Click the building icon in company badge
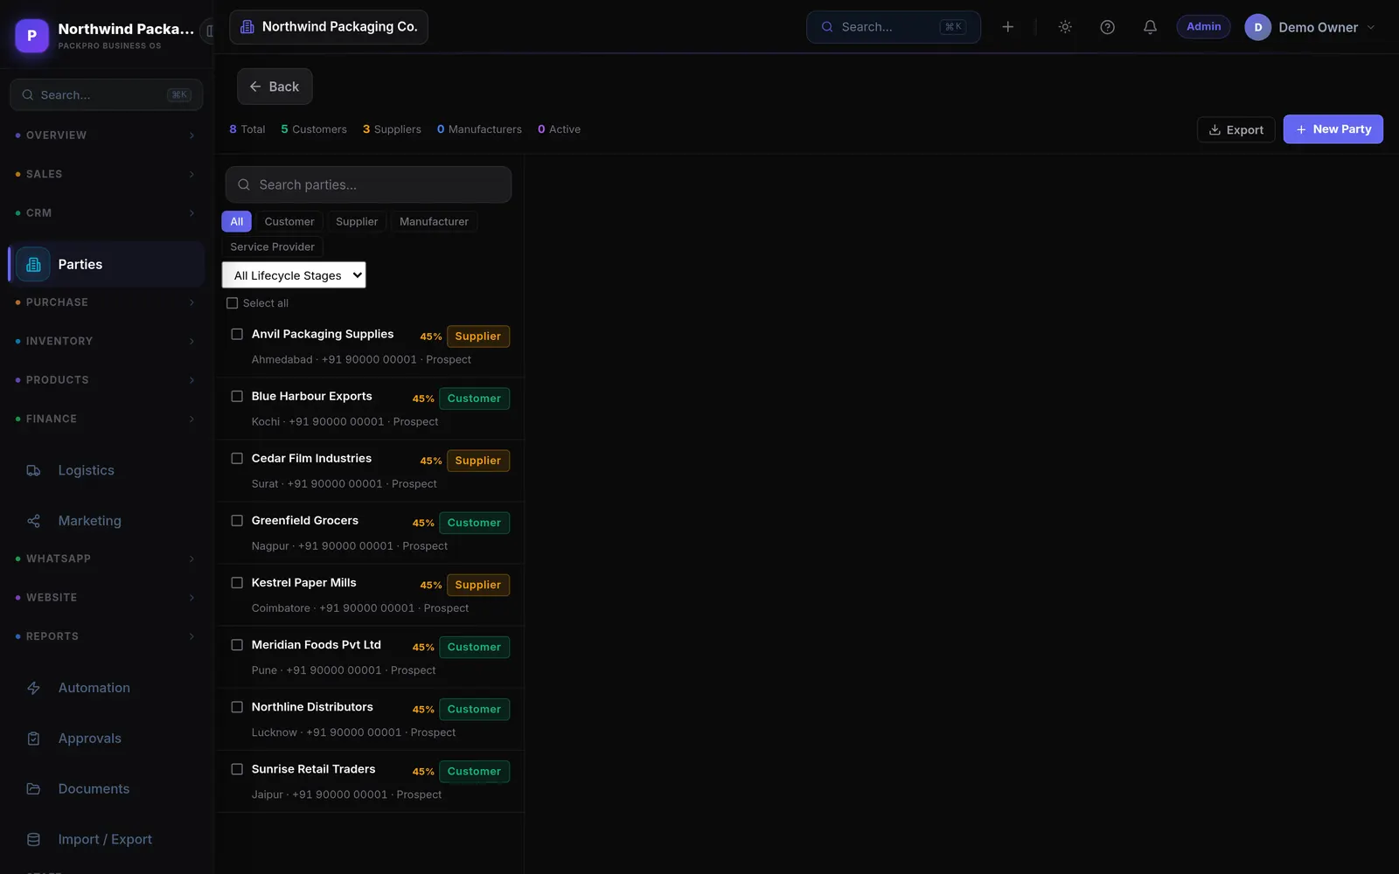 click(x=247, y=27)
